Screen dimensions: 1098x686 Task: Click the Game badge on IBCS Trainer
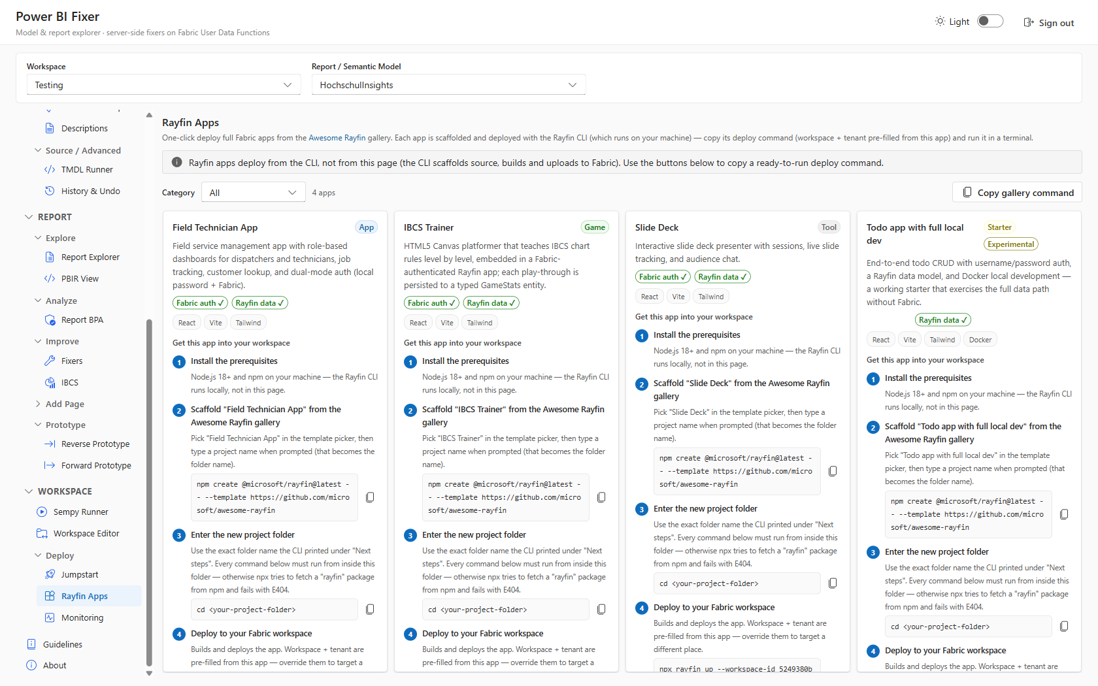coord(595,227)
